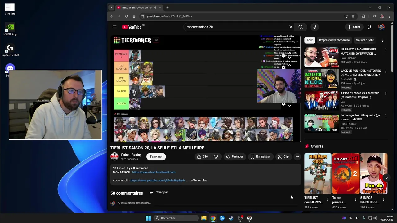Run the search with the magnifier icon
This screenshot has height=223, width=397.
click(301, 27)
